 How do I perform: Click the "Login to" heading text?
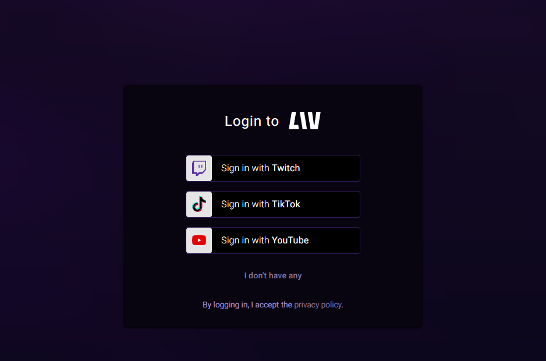[252, 121]
